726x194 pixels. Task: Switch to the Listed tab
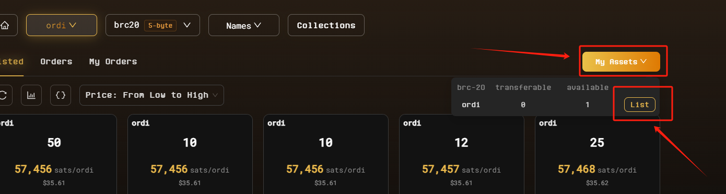11,62
